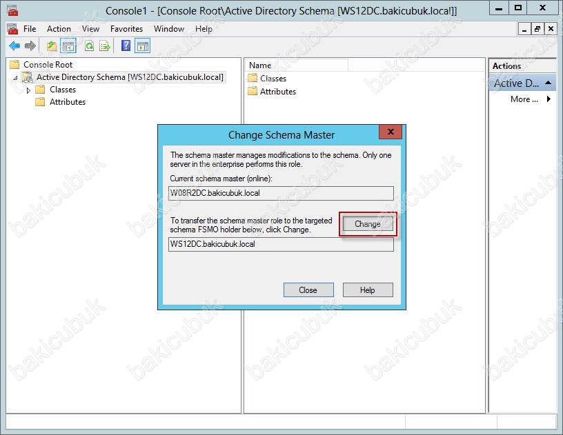
Task: Select Console Root label in the tree
Action: tap(48, 65)
